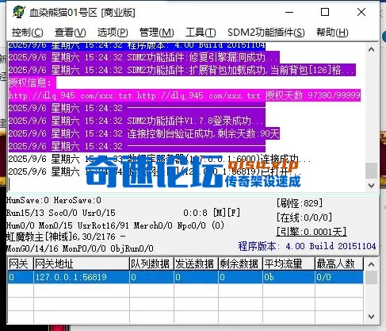
Task: Click the 虹魔教主[神域]6,30/2176 status line
Action: (x=66, y=237)
